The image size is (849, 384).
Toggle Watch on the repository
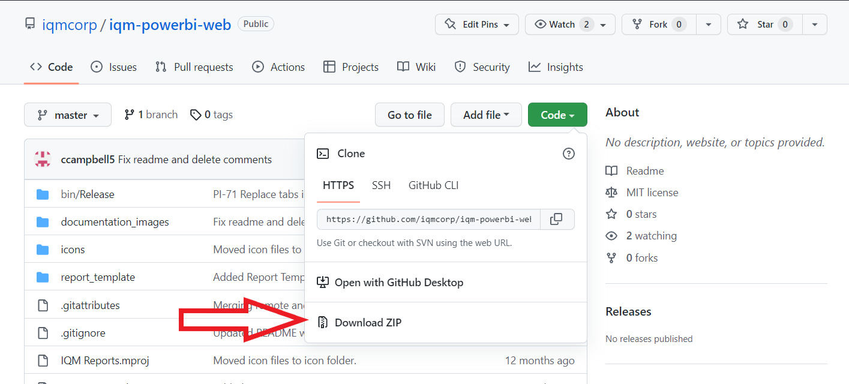point(562,25)
